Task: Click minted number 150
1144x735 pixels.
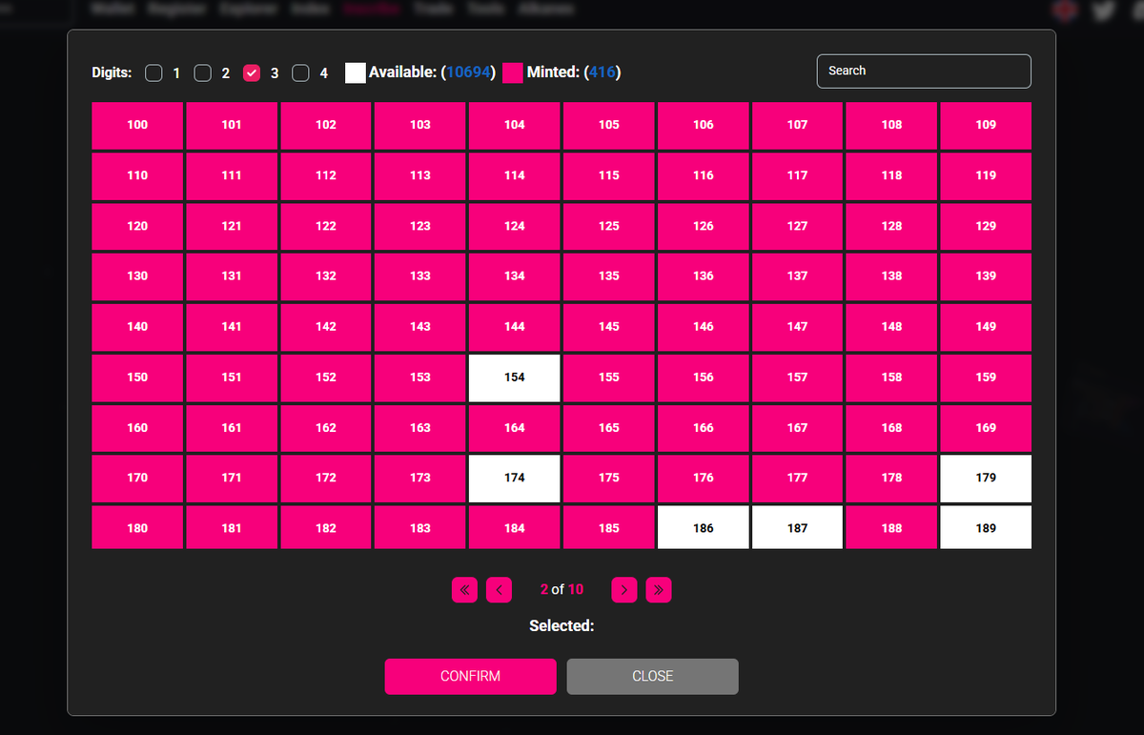Action: 137,378
